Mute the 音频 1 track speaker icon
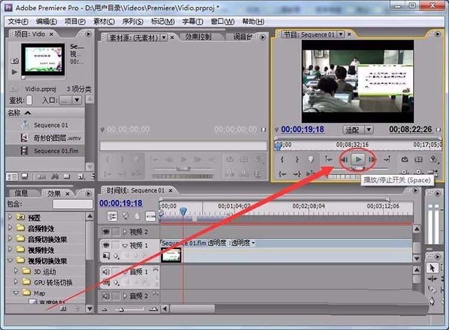This screenshot has width=449, height=330. click(106, 272)
